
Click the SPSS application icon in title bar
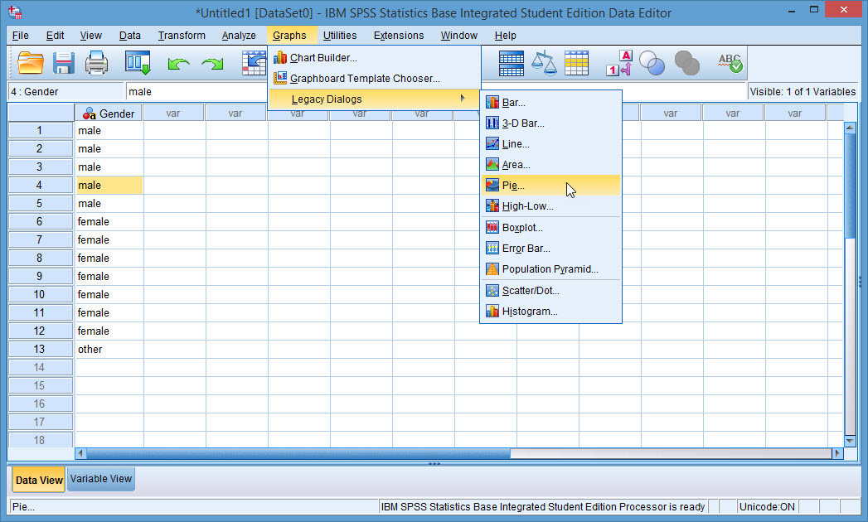pos(16,12)
